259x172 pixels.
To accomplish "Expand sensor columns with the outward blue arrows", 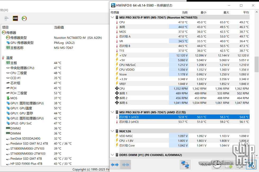I will [115, 165].
